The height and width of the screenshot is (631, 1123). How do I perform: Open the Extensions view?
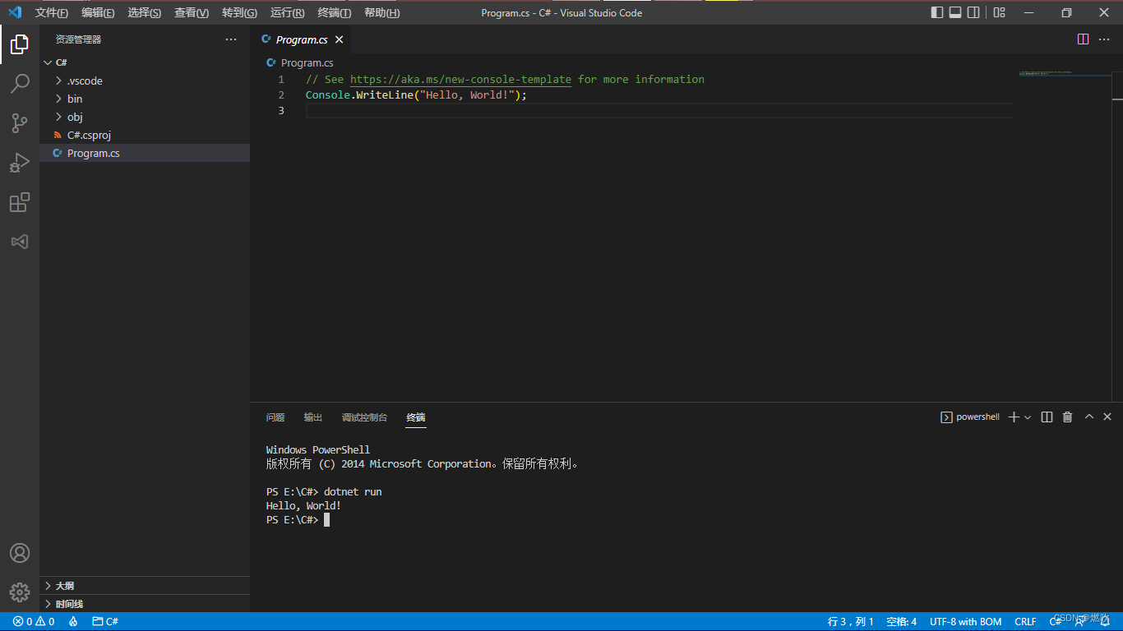click(20, 202)
